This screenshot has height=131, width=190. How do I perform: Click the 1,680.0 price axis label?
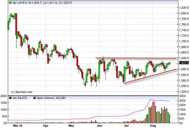tap(184, 47)
